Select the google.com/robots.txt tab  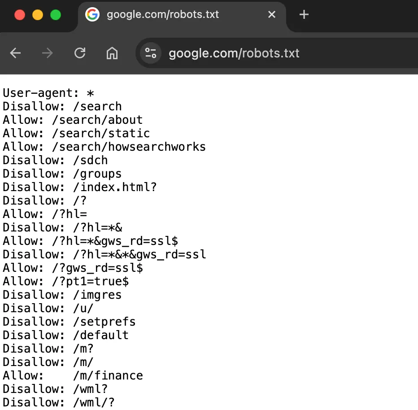click(x=182, y=17)
